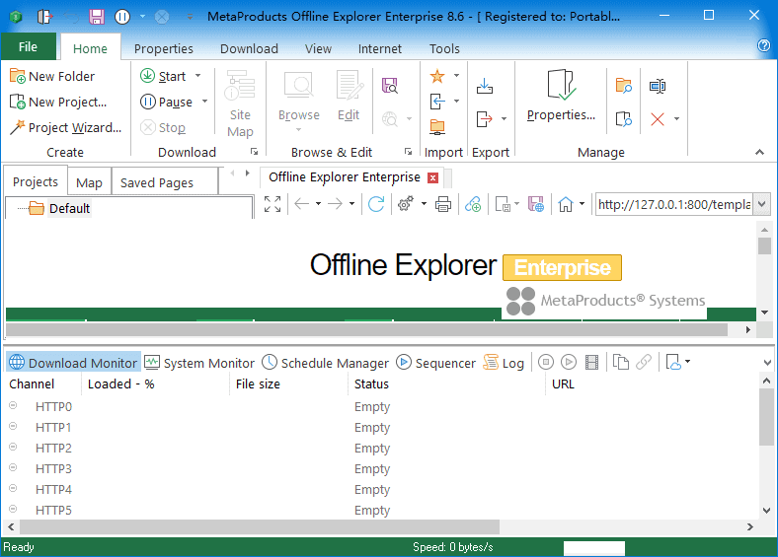
Task: Click the red delete X icon
Action: click(x=658, y=119)
